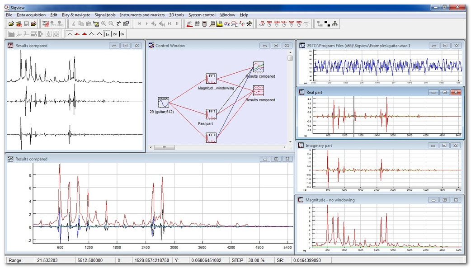This screenshot has width=471, height=268.
Task: Toggle the plain line display style button
Action: [x=70, y=34]
